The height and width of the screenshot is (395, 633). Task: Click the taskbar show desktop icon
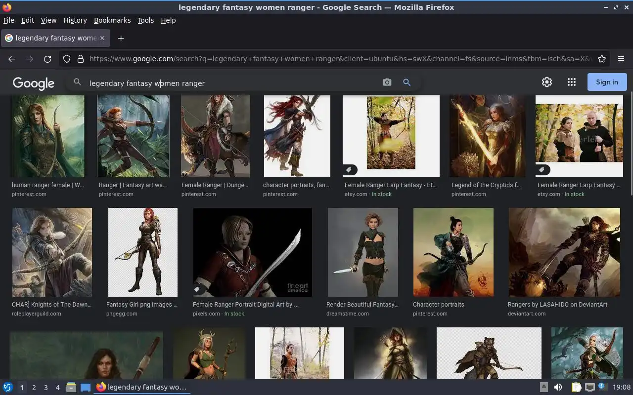tap(86, 388)
